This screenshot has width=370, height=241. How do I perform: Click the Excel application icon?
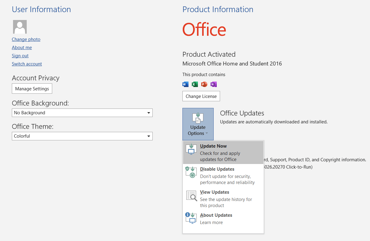pos(195,84)
